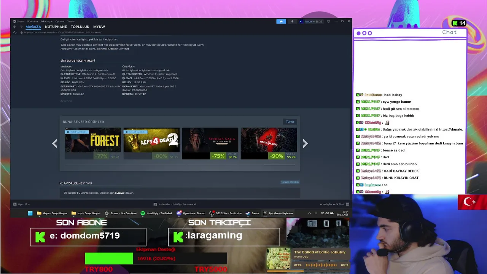487x274 pixels.
Task: Click The Forest -77% discount label
Action: point(101,156)
